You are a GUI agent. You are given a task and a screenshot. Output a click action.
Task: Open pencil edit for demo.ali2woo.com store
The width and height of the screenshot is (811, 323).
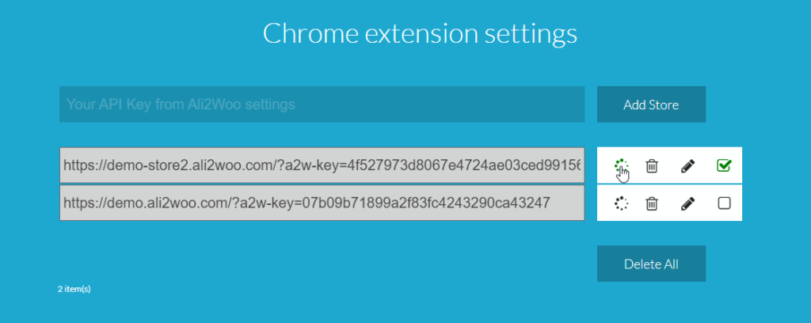[687, 203]
